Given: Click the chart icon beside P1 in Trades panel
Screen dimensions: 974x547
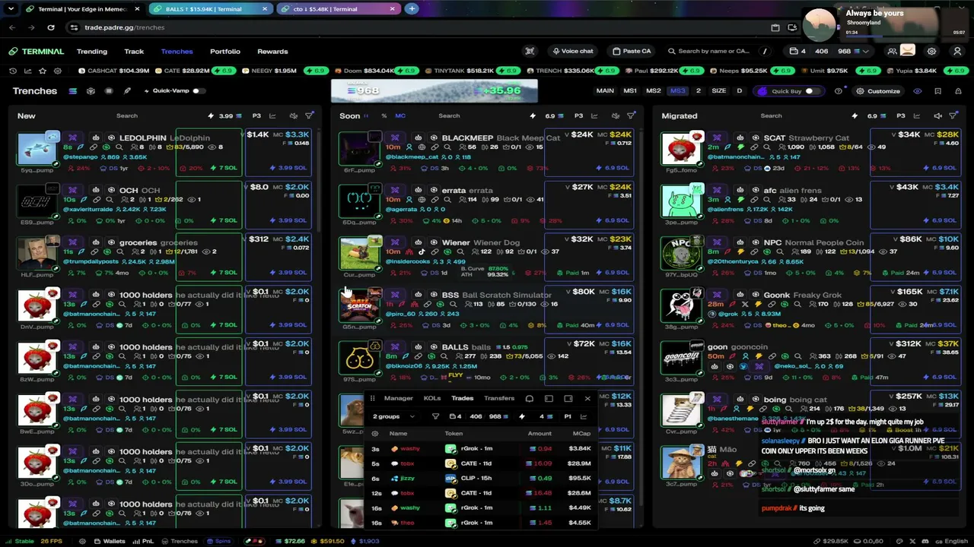Looking at the screenshot, I should pos(584,416).
